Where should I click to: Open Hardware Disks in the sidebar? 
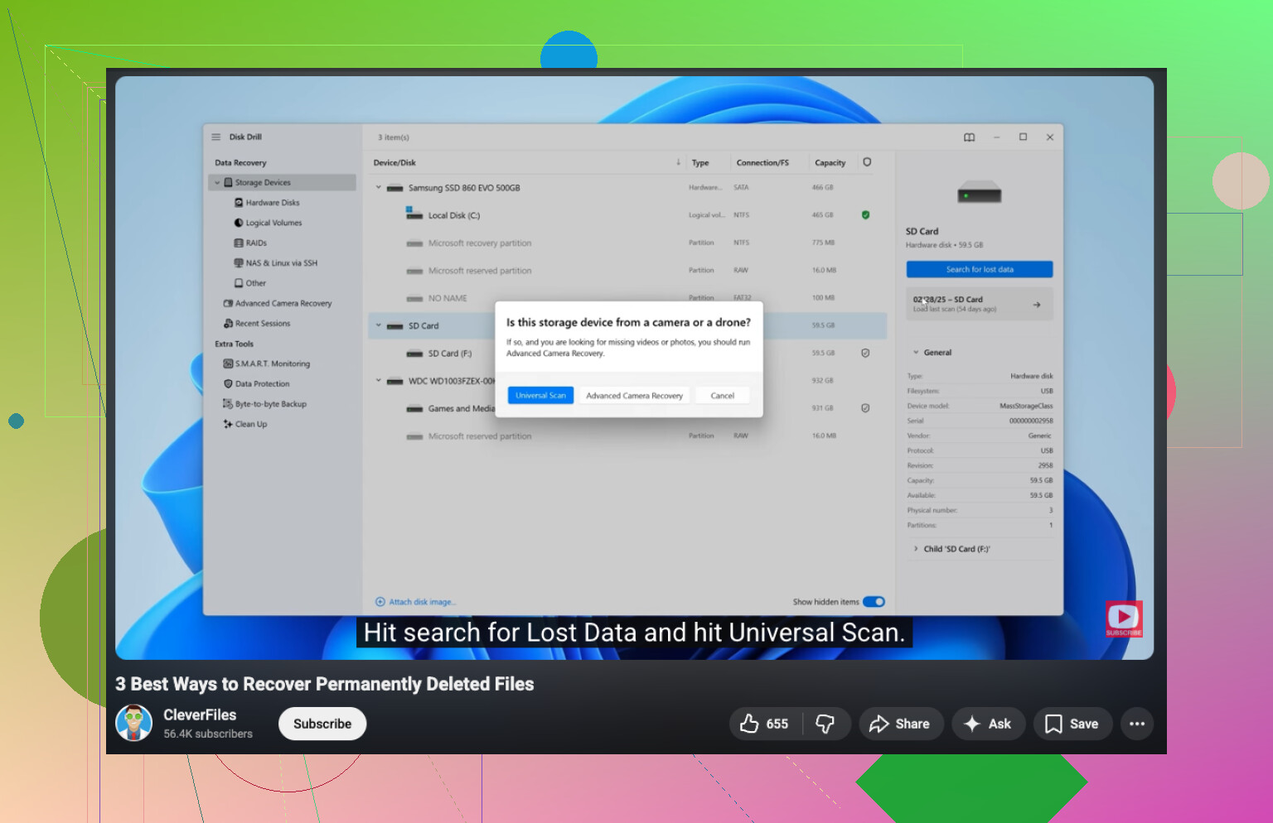click(273, 203)
